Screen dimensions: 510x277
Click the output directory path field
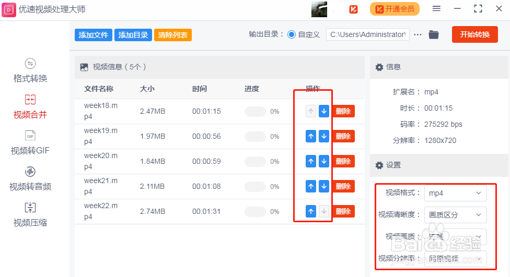coord(367,34)
